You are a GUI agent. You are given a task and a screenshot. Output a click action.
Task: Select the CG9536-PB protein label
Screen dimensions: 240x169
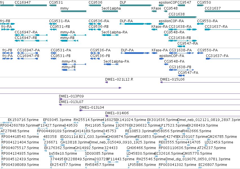point(100,56)
